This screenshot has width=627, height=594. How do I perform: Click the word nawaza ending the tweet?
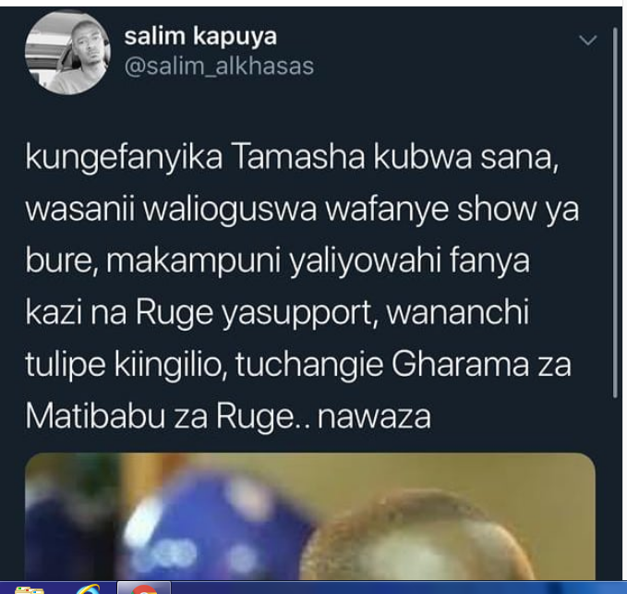coord(374,417)
